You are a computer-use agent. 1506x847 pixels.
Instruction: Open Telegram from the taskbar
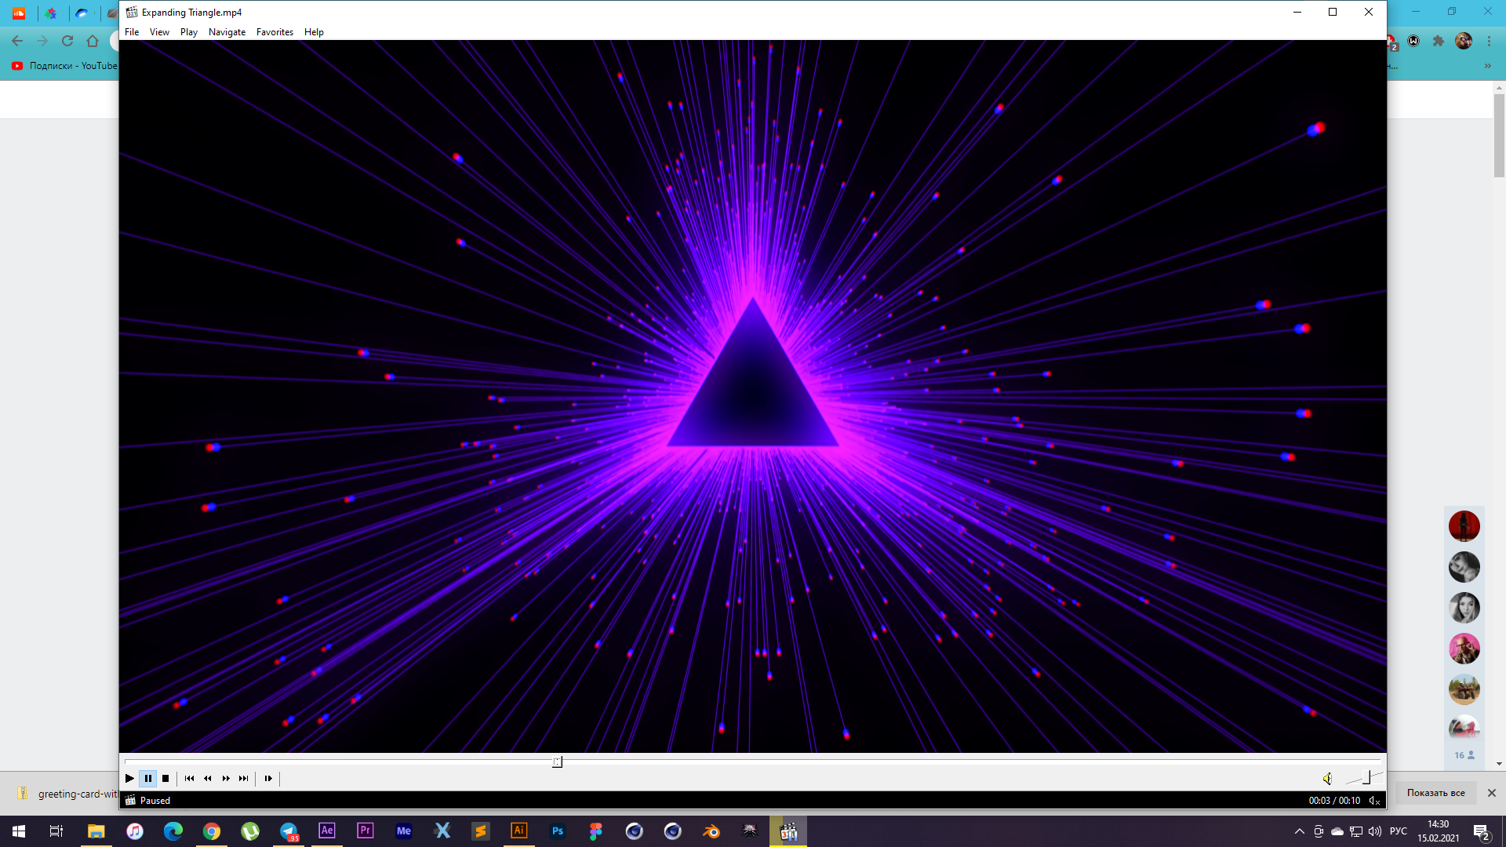(289, 831)
